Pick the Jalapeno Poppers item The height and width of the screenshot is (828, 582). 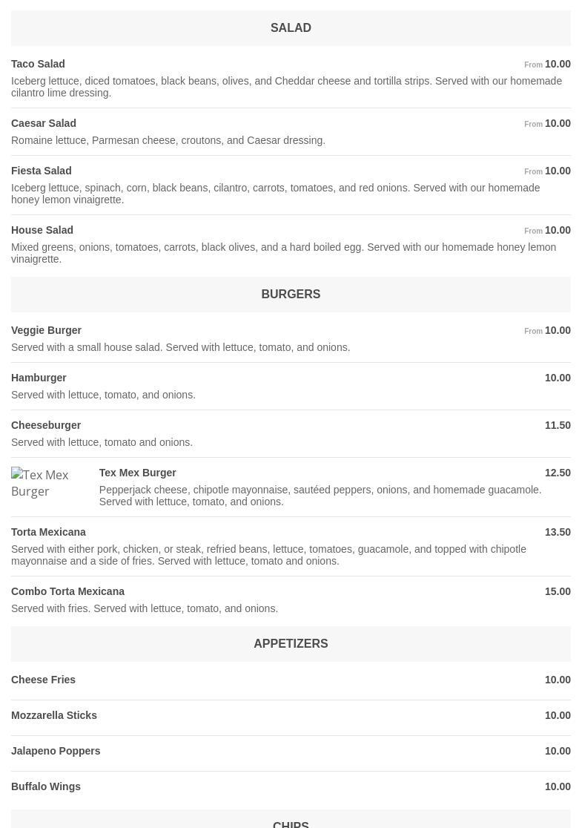click(x=56, y=751)
